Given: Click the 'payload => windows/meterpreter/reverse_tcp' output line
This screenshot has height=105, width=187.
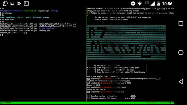Looking at the screenshot, I should pos(108,81).
